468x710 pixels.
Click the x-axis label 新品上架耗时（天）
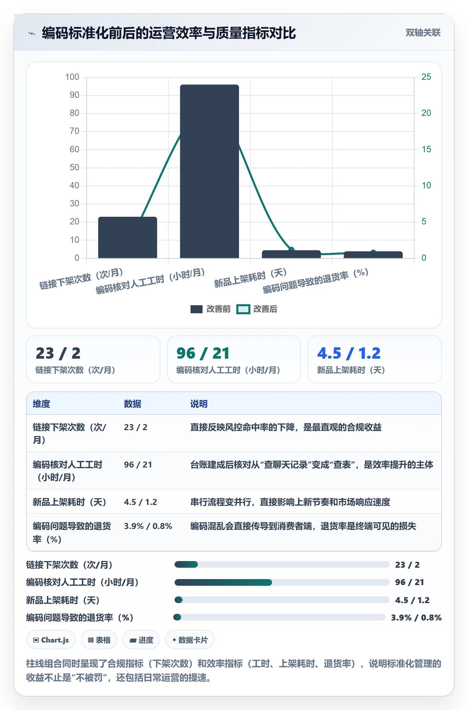(250, 278)
